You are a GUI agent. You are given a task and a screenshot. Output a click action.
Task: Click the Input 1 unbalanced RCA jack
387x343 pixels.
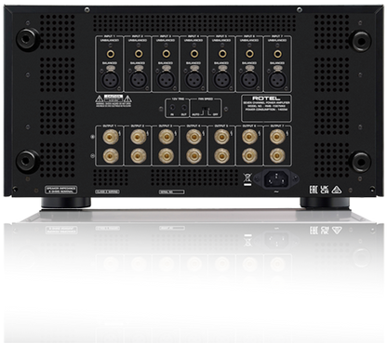(x=110, y=54)
